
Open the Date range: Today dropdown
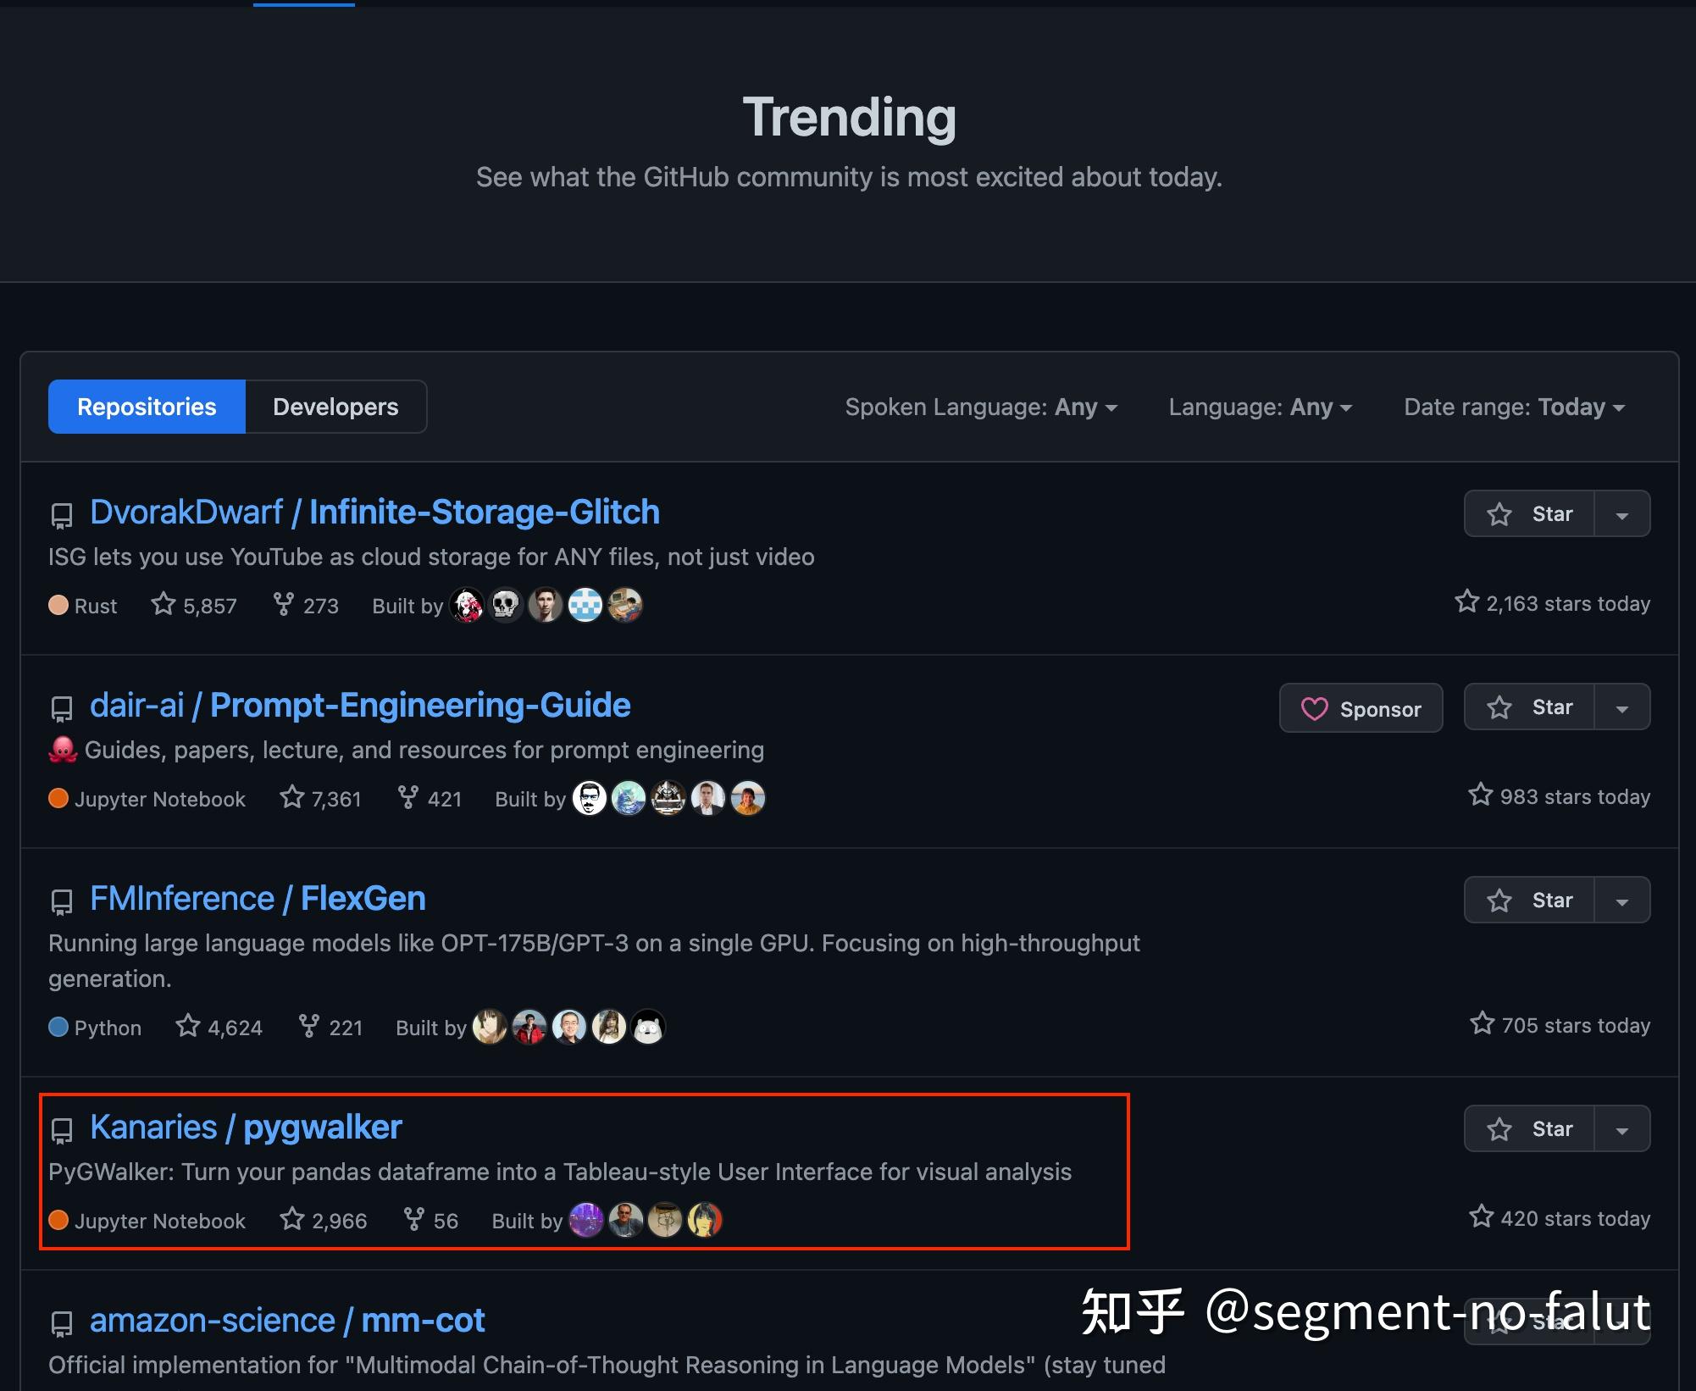[1514, 407]
